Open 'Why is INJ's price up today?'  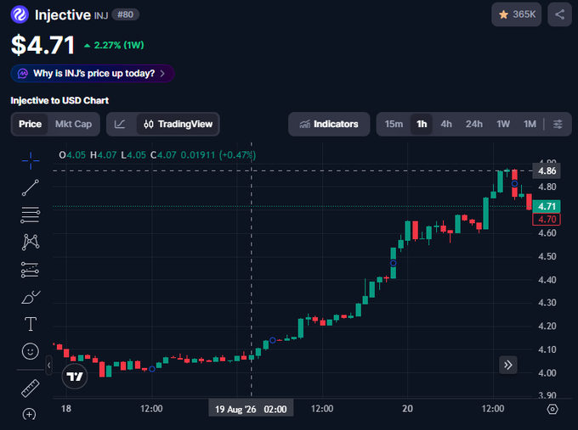92,74
